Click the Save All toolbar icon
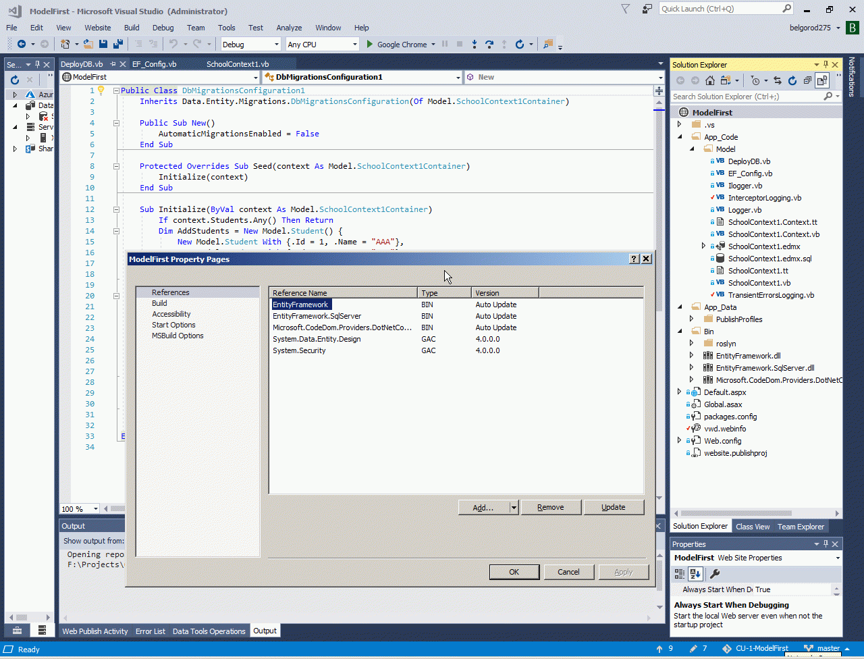This screenshot has height=659, width=864. coord(118,45)
